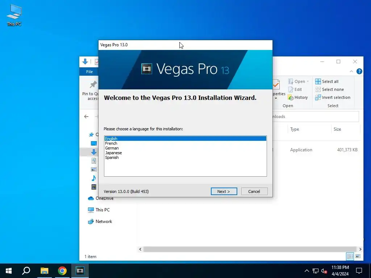Open the File tab in File Explorer
The image size is (371, 278).
[x=89, y=72]
